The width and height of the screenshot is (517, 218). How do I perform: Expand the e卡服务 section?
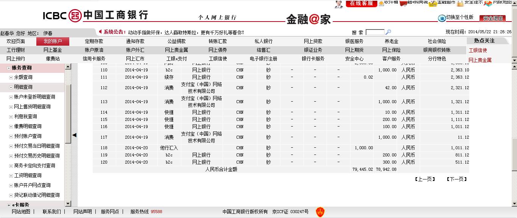coord(8,205)
